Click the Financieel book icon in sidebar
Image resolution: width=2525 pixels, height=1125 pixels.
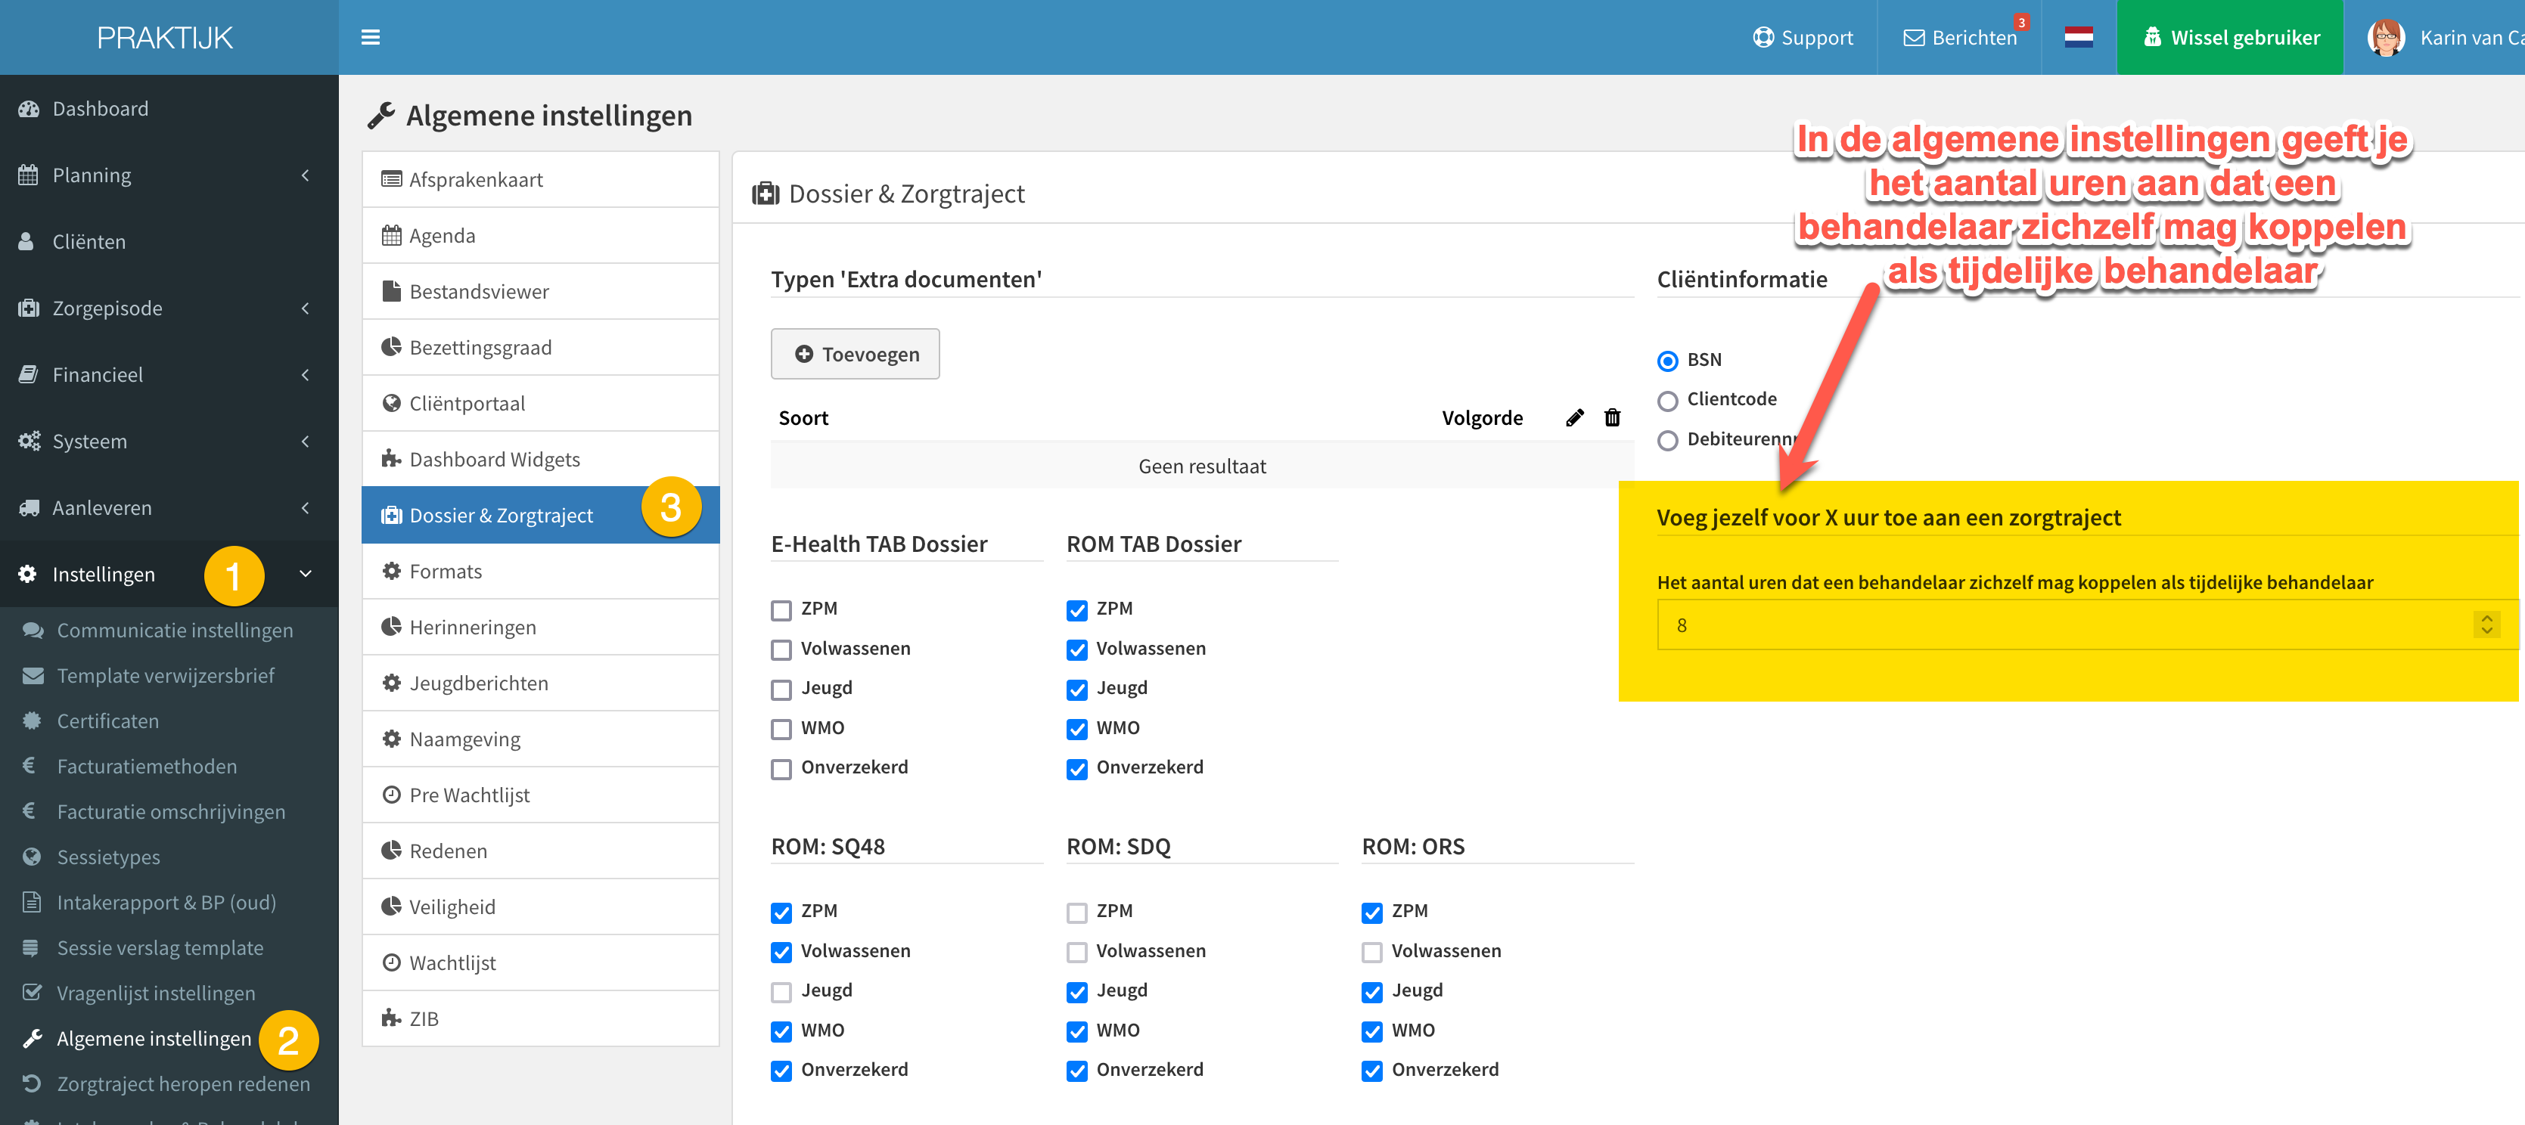click(29, 375)
